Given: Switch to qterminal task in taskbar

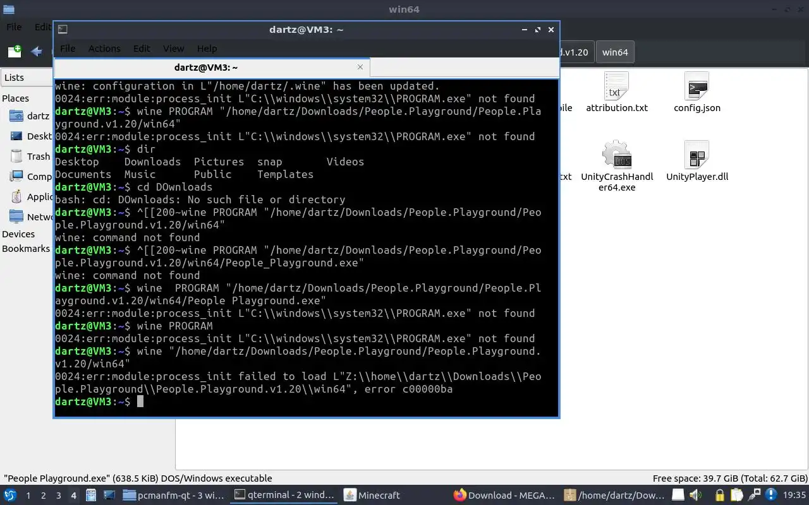Looking at the screenshot, I should click(284, 496).
